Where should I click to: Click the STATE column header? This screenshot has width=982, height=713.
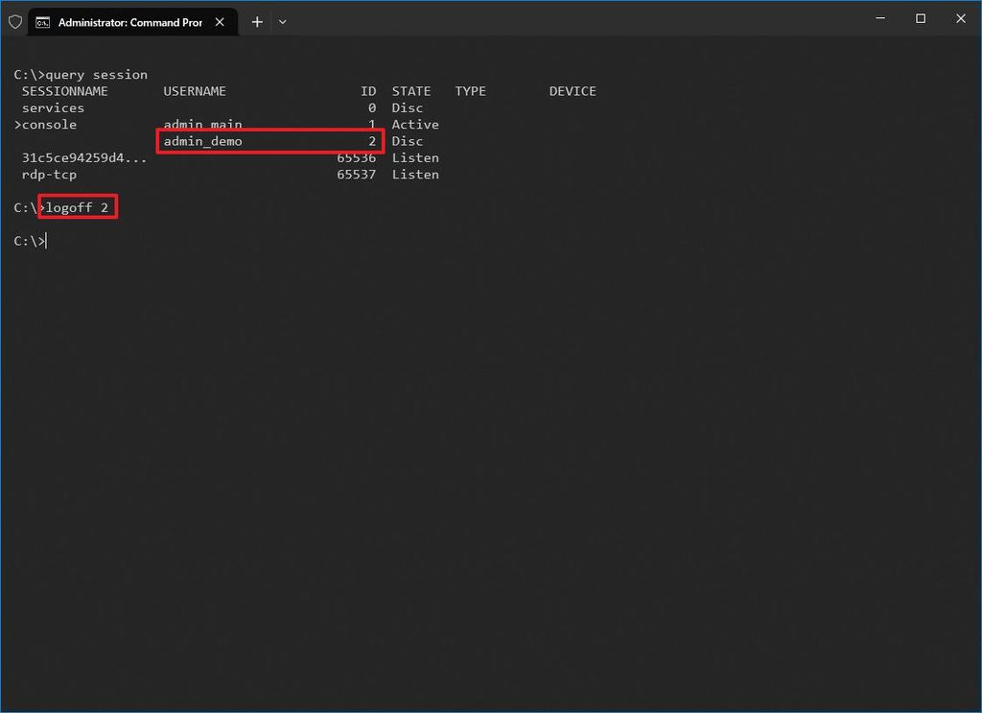coord(410,90)
